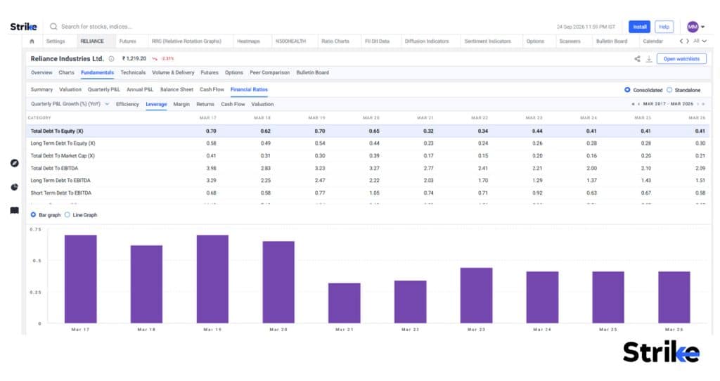
Task: Click the download icon
Action: (649, 59)
